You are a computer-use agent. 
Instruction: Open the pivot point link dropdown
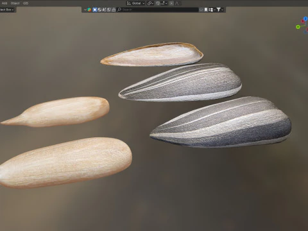150,3
